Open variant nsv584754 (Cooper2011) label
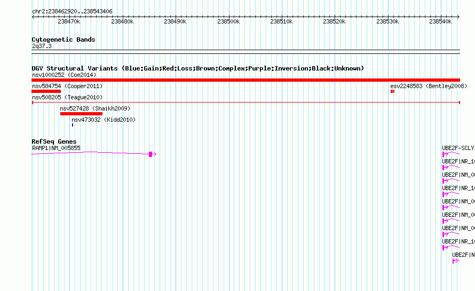 [x=67, y=86]
